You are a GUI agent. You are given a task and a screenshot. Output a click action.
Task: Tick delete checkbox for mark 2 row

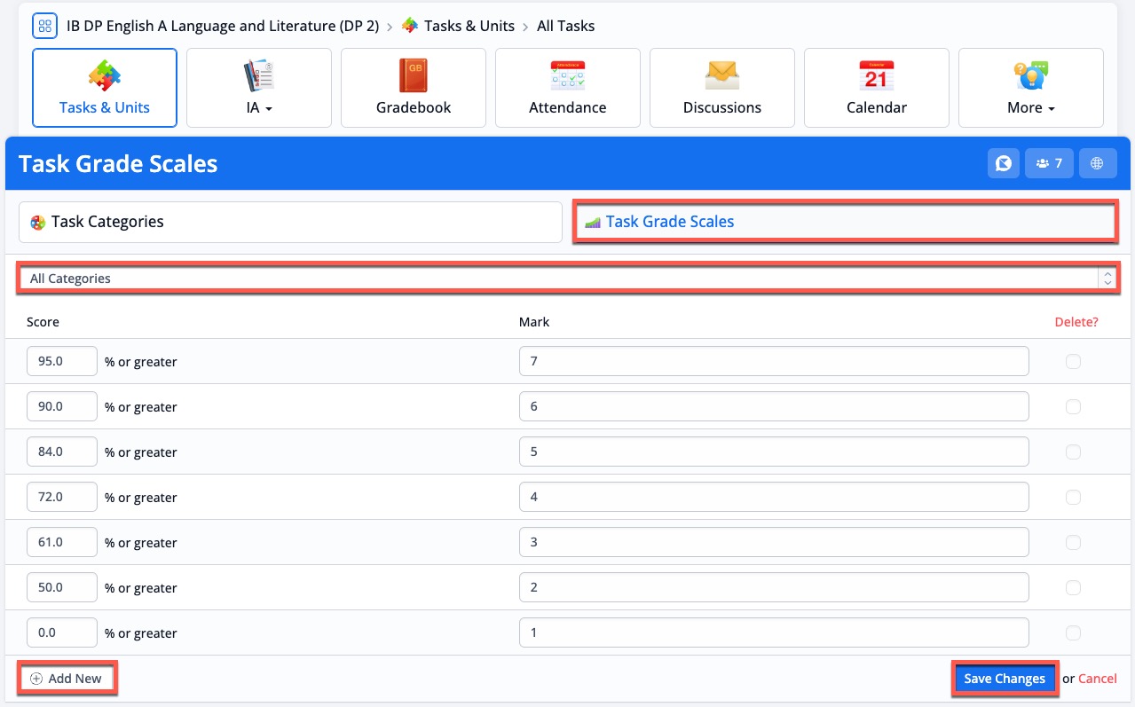point(1073,587)
